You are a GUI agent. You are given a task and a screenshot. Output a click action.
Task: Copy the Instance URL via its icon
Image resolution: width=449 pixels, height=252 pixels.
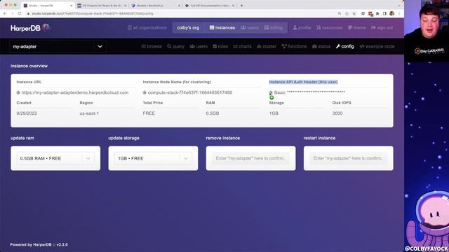pyautogui.click(x=18, y=92)
